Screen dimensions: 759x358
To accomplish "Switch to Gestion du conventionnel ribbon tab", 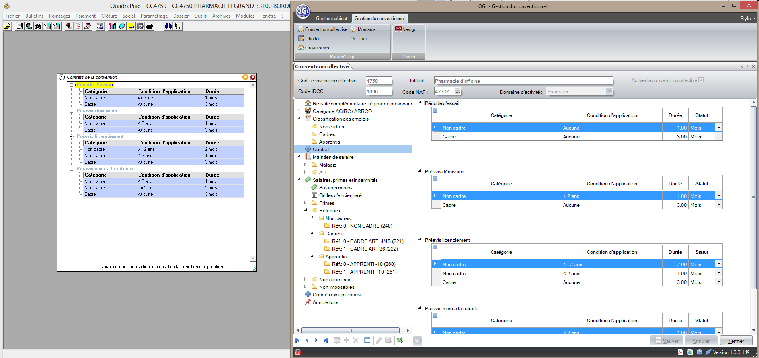I will 379,19.
